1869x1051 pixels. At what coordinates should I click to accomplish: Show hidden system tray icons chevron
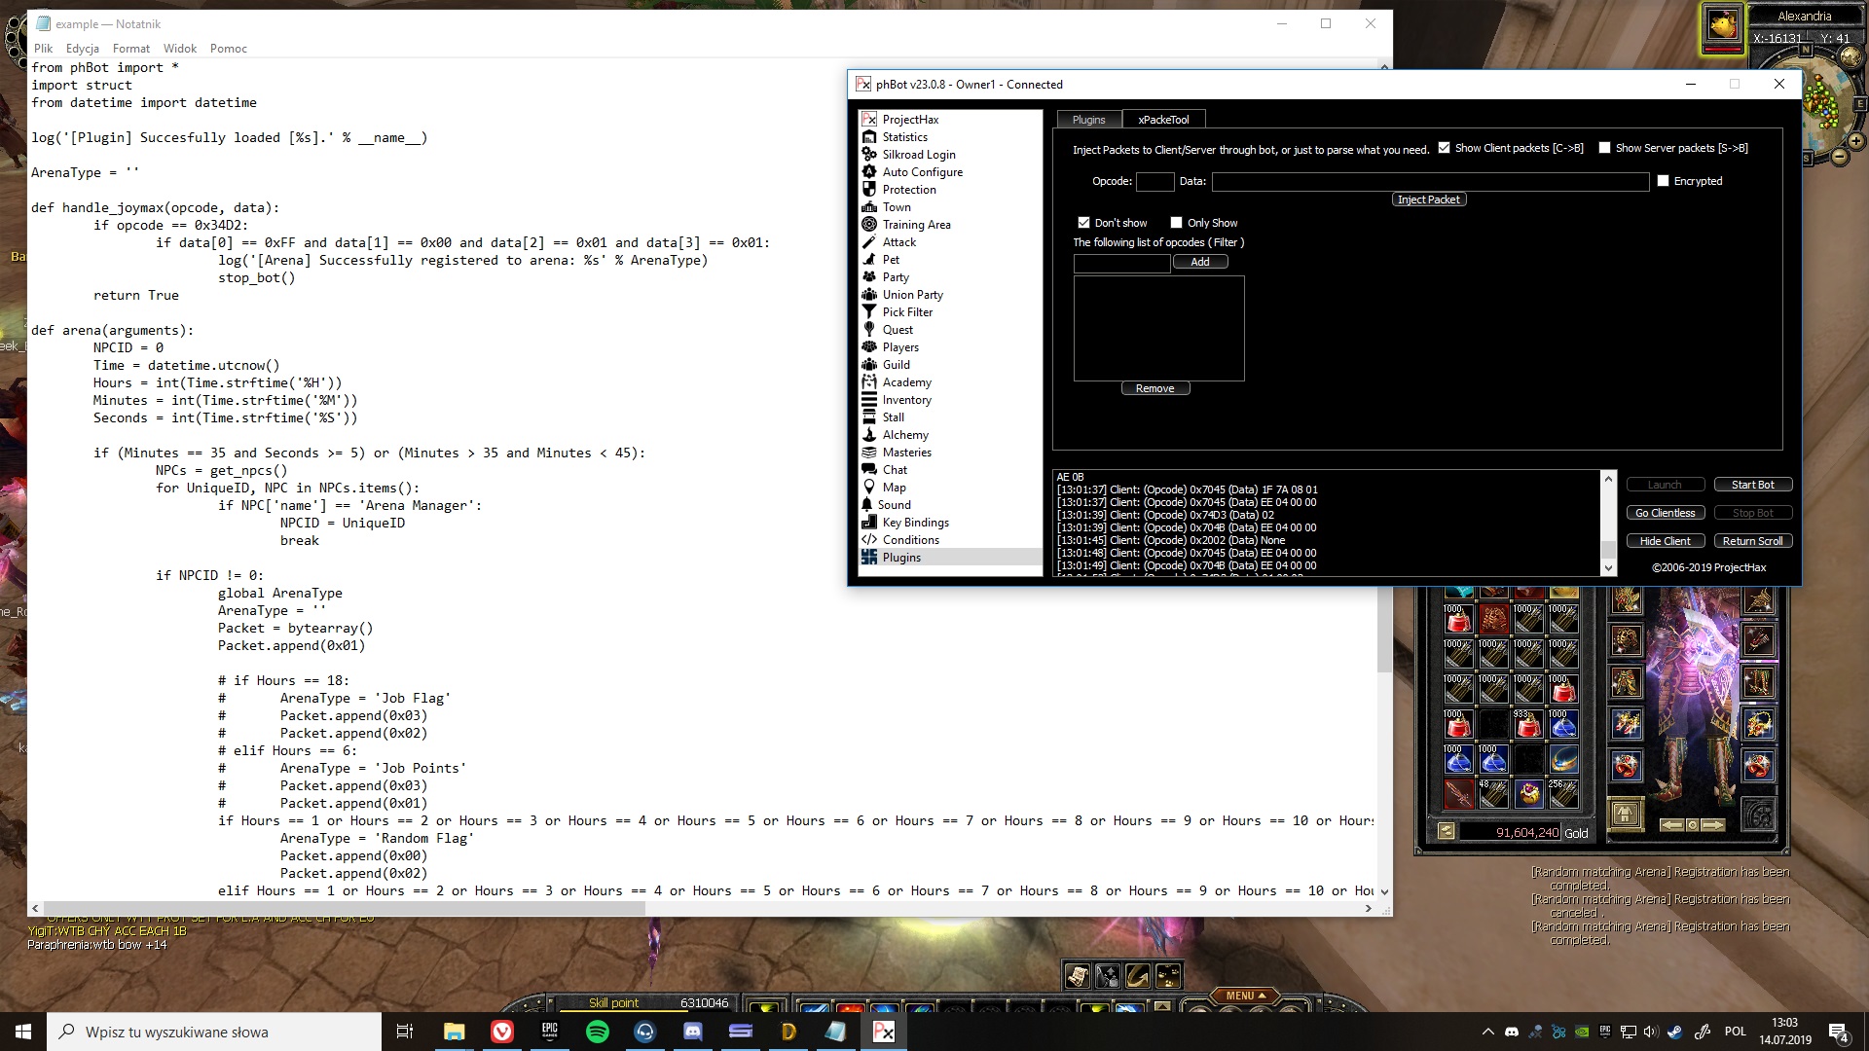(1487, 1032)
